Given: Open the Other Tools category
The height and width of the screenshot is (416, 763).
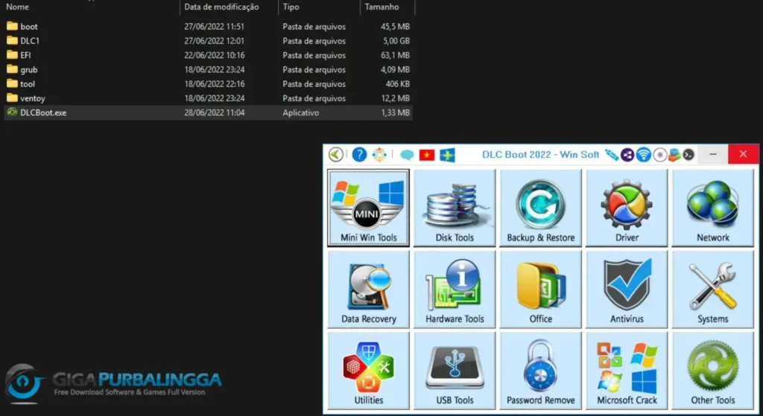Looking at the screenshot, I should 713,371.
